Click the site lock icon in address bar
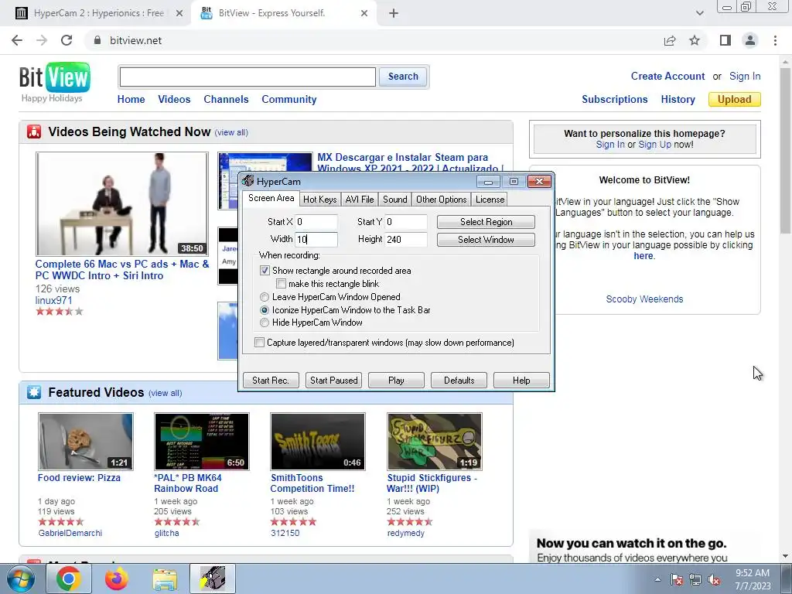Image resolution: width=792 pixels, height=594 pixels. (97, 40)
